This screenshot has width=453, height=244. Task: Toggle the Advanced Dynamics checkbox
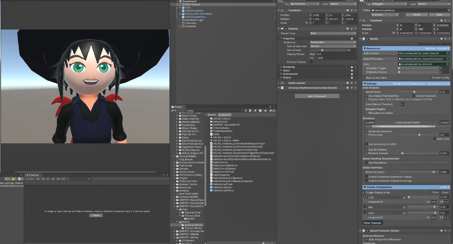tap(366, 131)
